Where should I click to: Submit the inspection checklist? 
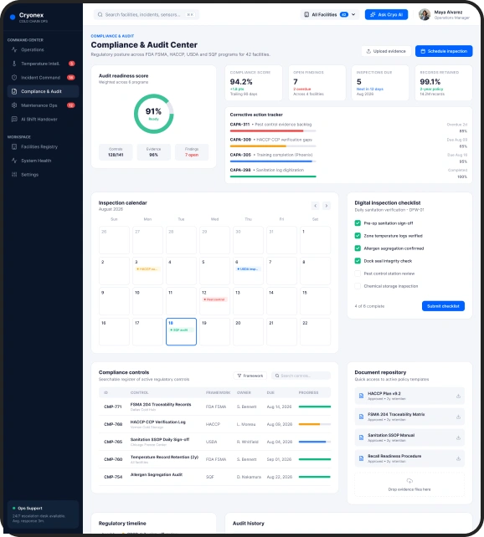443,306
